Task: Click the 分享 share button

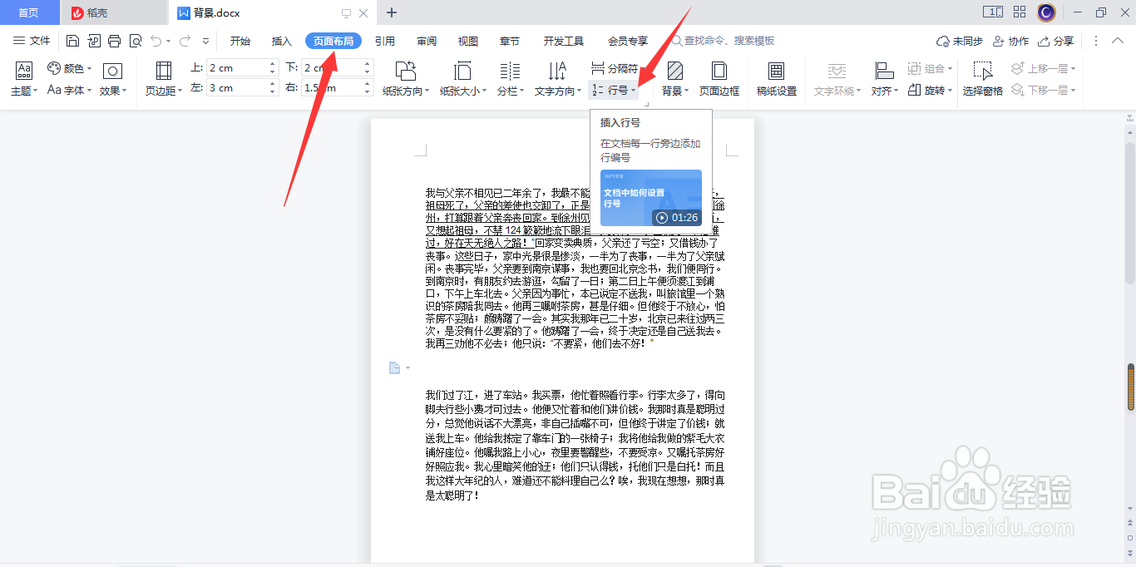Action: coord(1055,41)
